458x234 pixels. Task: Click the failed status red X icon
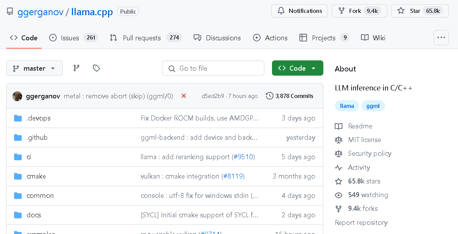(x=184, y=96)
